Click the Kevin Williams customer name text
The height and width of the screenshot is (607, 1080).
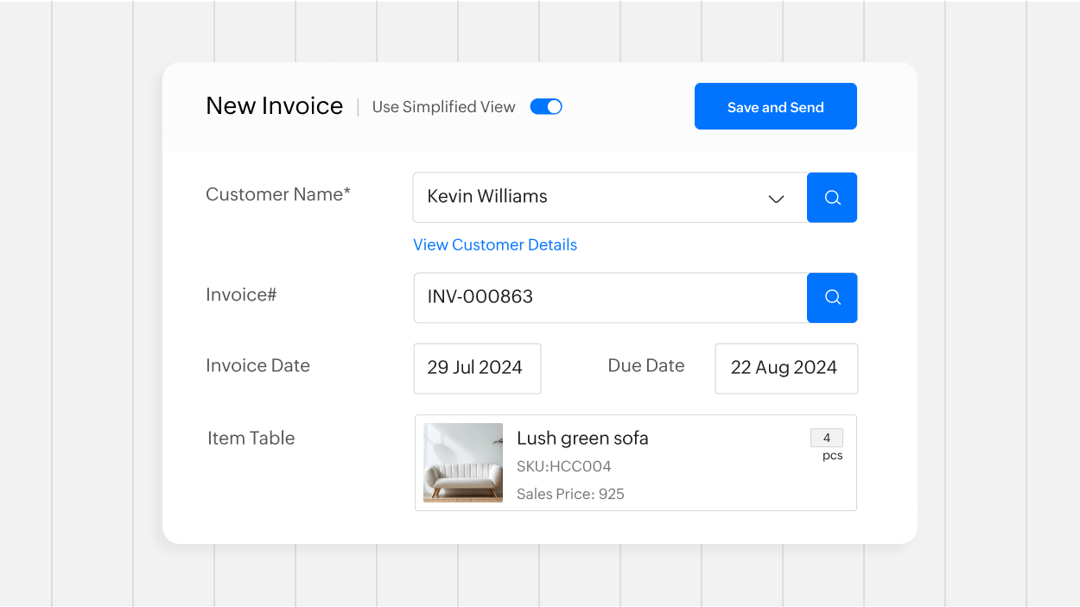(487, 197)
